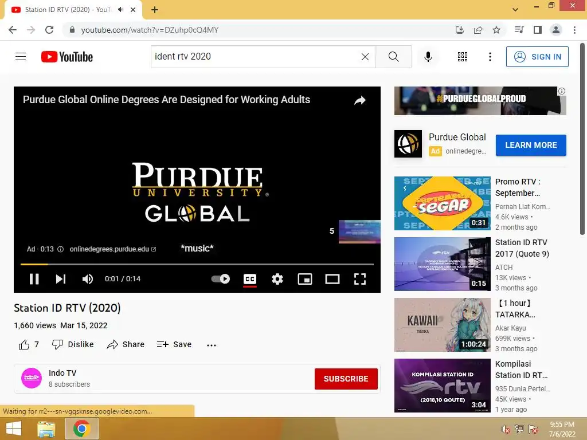
Task: Search with your voice microphone
Action: pyautogui.click(x=428, y=57)
